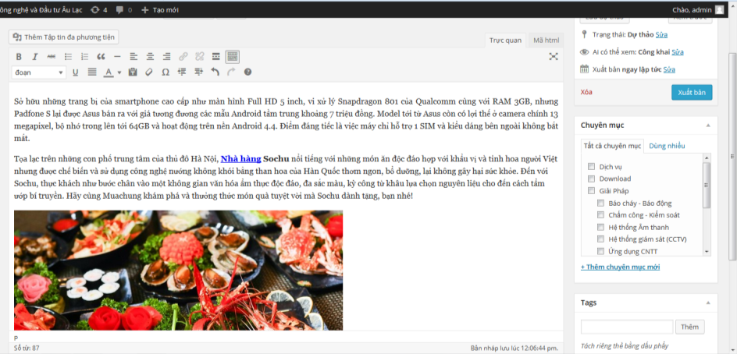Collapse the Chuyên mục panel
The width and height of the screenshot is (737, 354).
pos(707,126)
